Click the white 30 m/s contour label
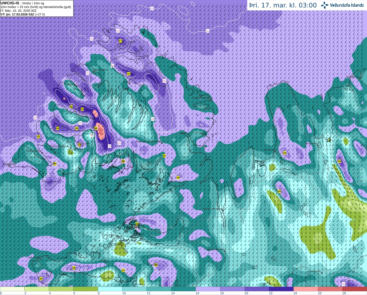The image size is (367, 295). pyautogui.click(x=110, y=146)
